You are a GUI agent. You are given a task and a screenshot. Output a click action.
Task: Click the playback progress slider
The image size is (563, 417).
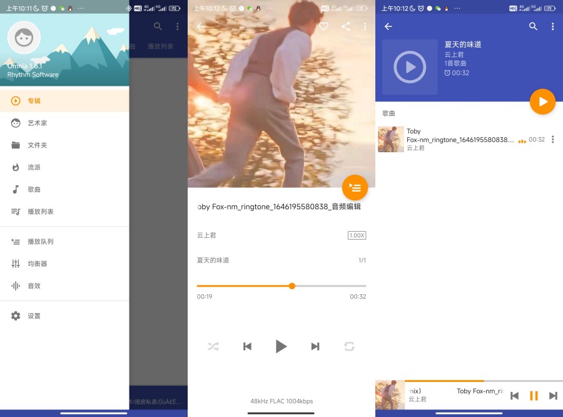point(281,286)
